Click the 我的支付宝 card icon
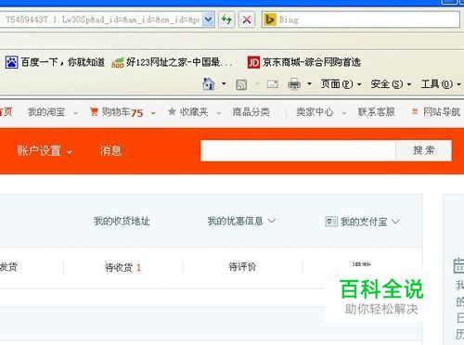Screen dimensions: 464x345 331,222
